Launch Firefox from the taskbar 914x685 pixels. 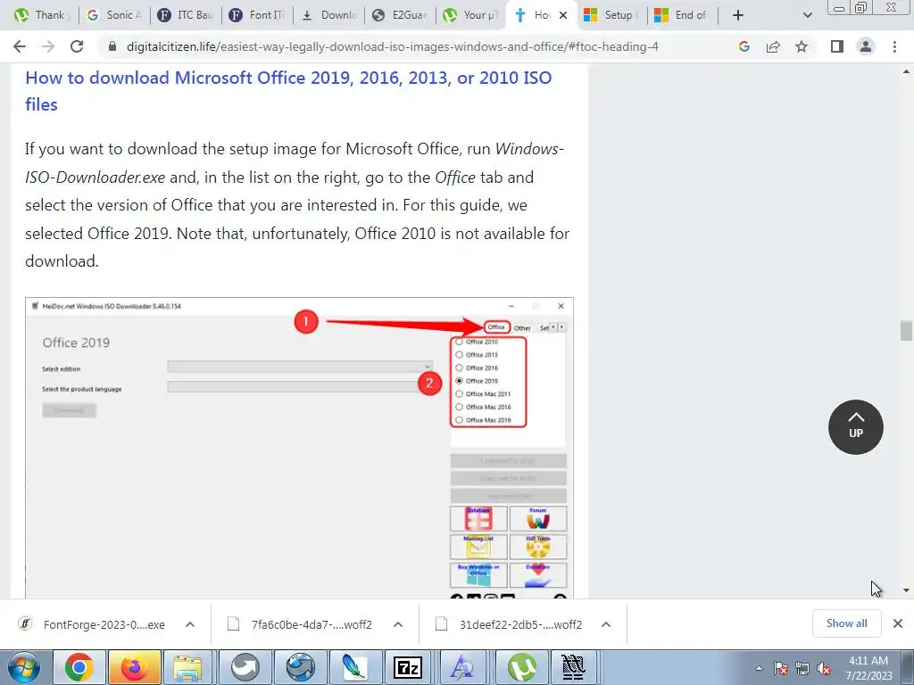coord(134,667)
